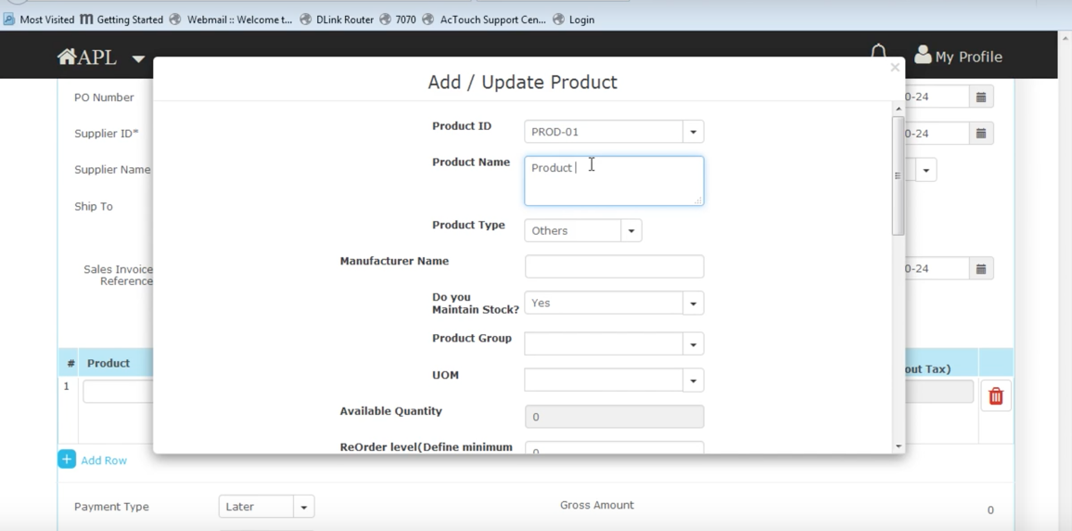Click the My Profile user icon

point(923,55)
